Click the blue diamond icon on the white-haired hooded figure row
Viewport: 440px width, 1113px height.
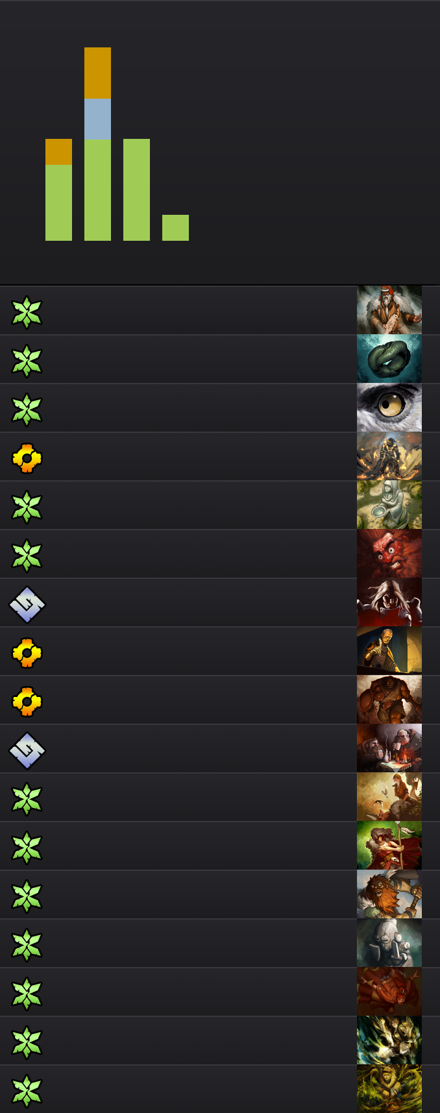point(27,604)
